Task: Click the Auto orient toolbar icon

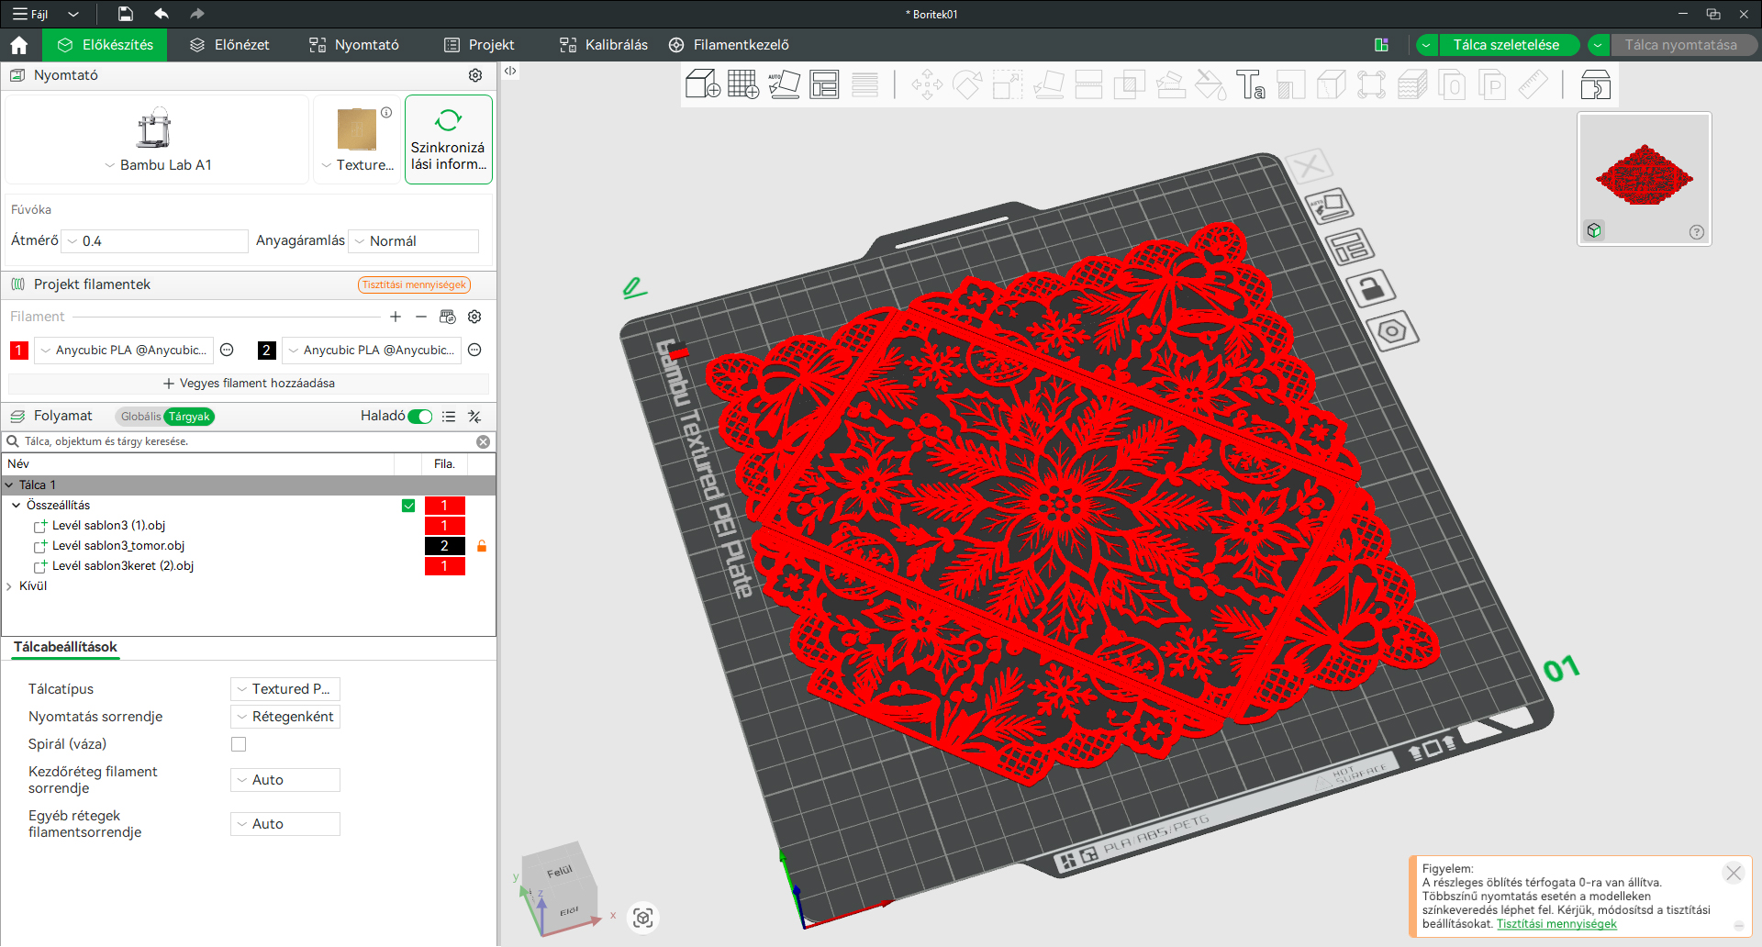Action: (x=784, y=85)
